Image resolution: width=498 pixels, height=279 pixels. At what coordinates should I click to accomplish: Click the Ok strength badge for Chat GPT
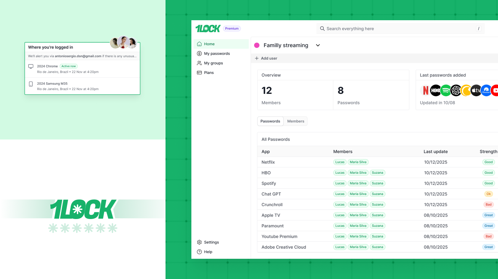tap(489, 194)
